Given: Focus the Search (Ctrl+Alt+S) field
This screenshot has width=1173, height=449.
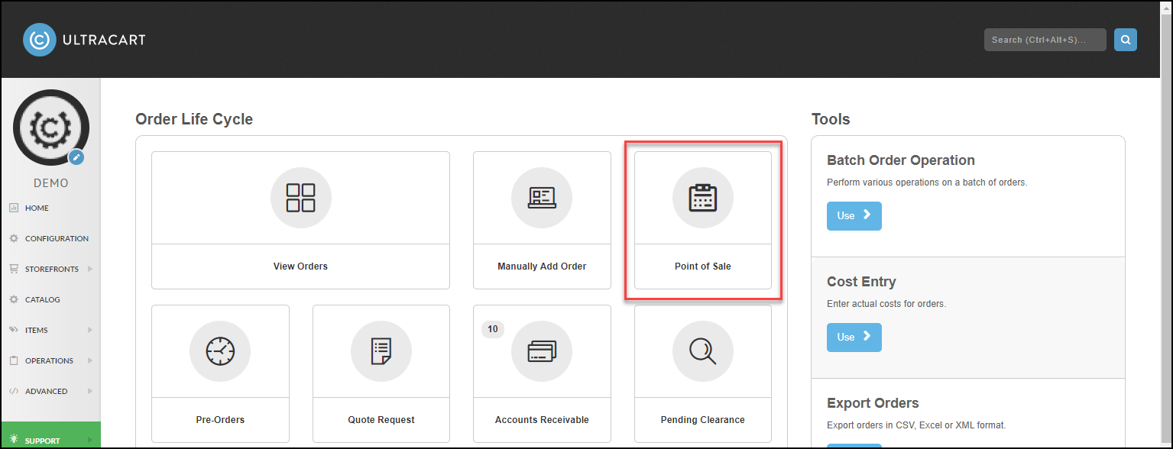Looking at the screenshot, I should 1045,40.
